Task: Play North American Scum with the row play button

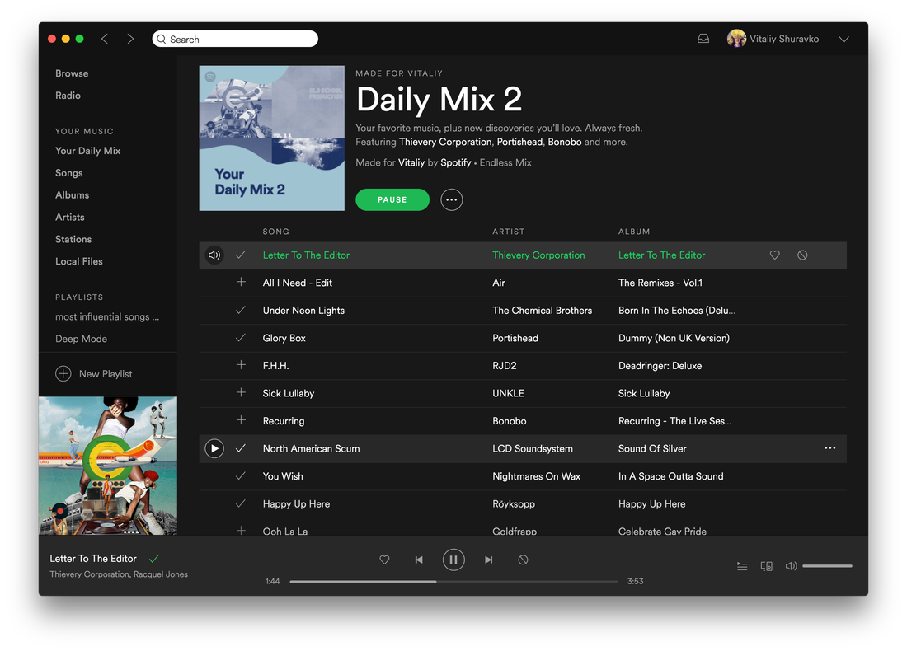Action: click(214, 448)
